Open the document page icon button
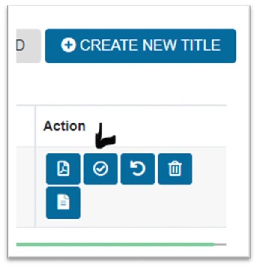The height and width of the screenshot is (267, 257). click(63, 202)
